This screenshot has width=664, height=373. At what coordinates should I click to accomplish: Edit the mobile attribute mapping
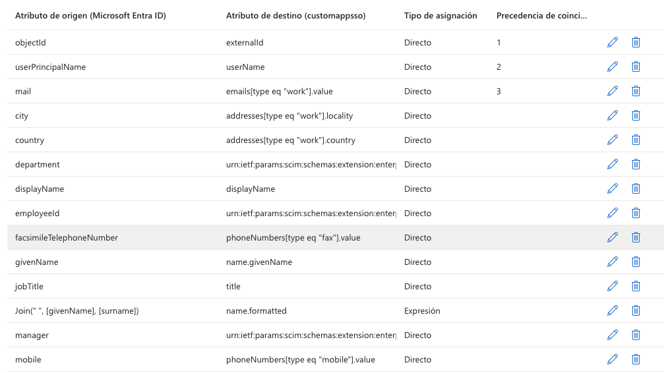click(x=613, y=359)
